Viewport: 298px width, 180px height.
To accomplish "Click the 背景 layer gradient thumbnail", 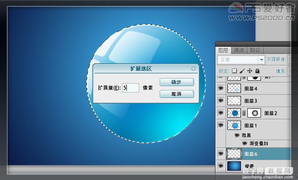I will tap(234, 166).
